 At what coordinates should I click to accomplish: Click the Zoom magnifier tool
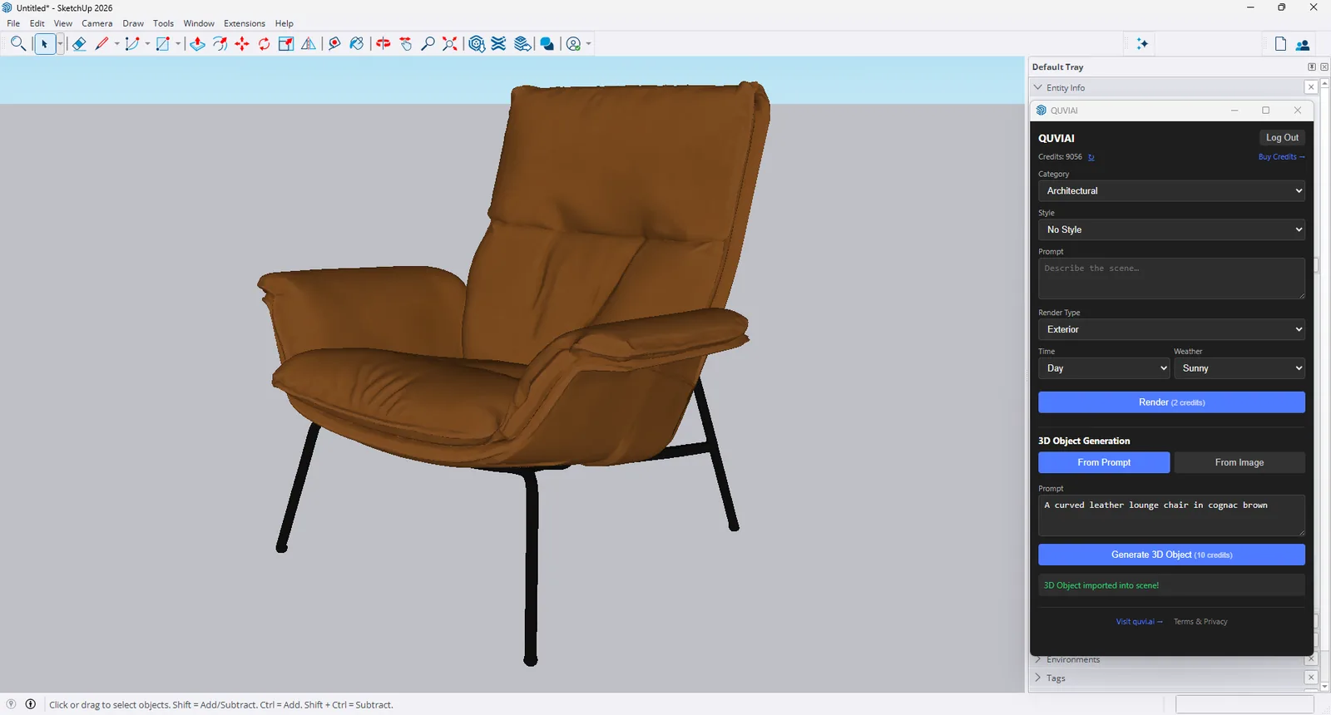tap(428, 44)
